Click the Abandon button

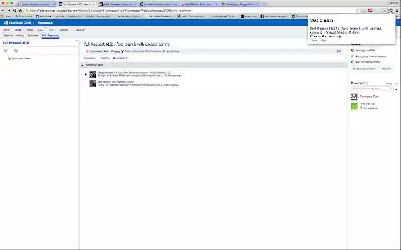pyautogui.click(x=386, y=69)
